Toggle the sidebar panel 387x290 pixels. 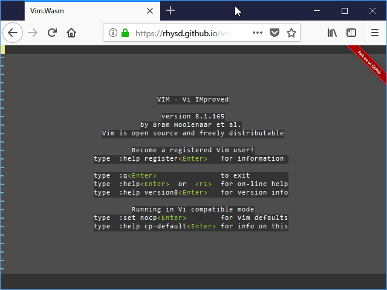point(351,33)
